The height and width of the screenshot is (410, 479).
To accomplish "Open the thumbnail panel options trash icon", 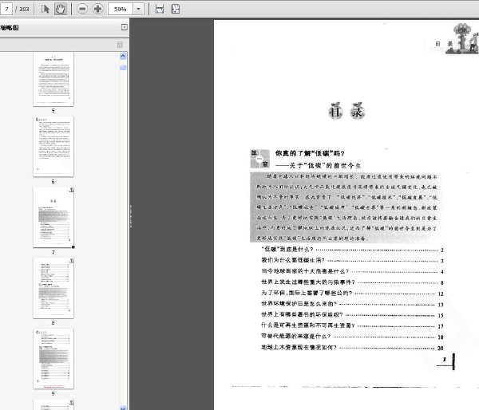I will 120,45.
